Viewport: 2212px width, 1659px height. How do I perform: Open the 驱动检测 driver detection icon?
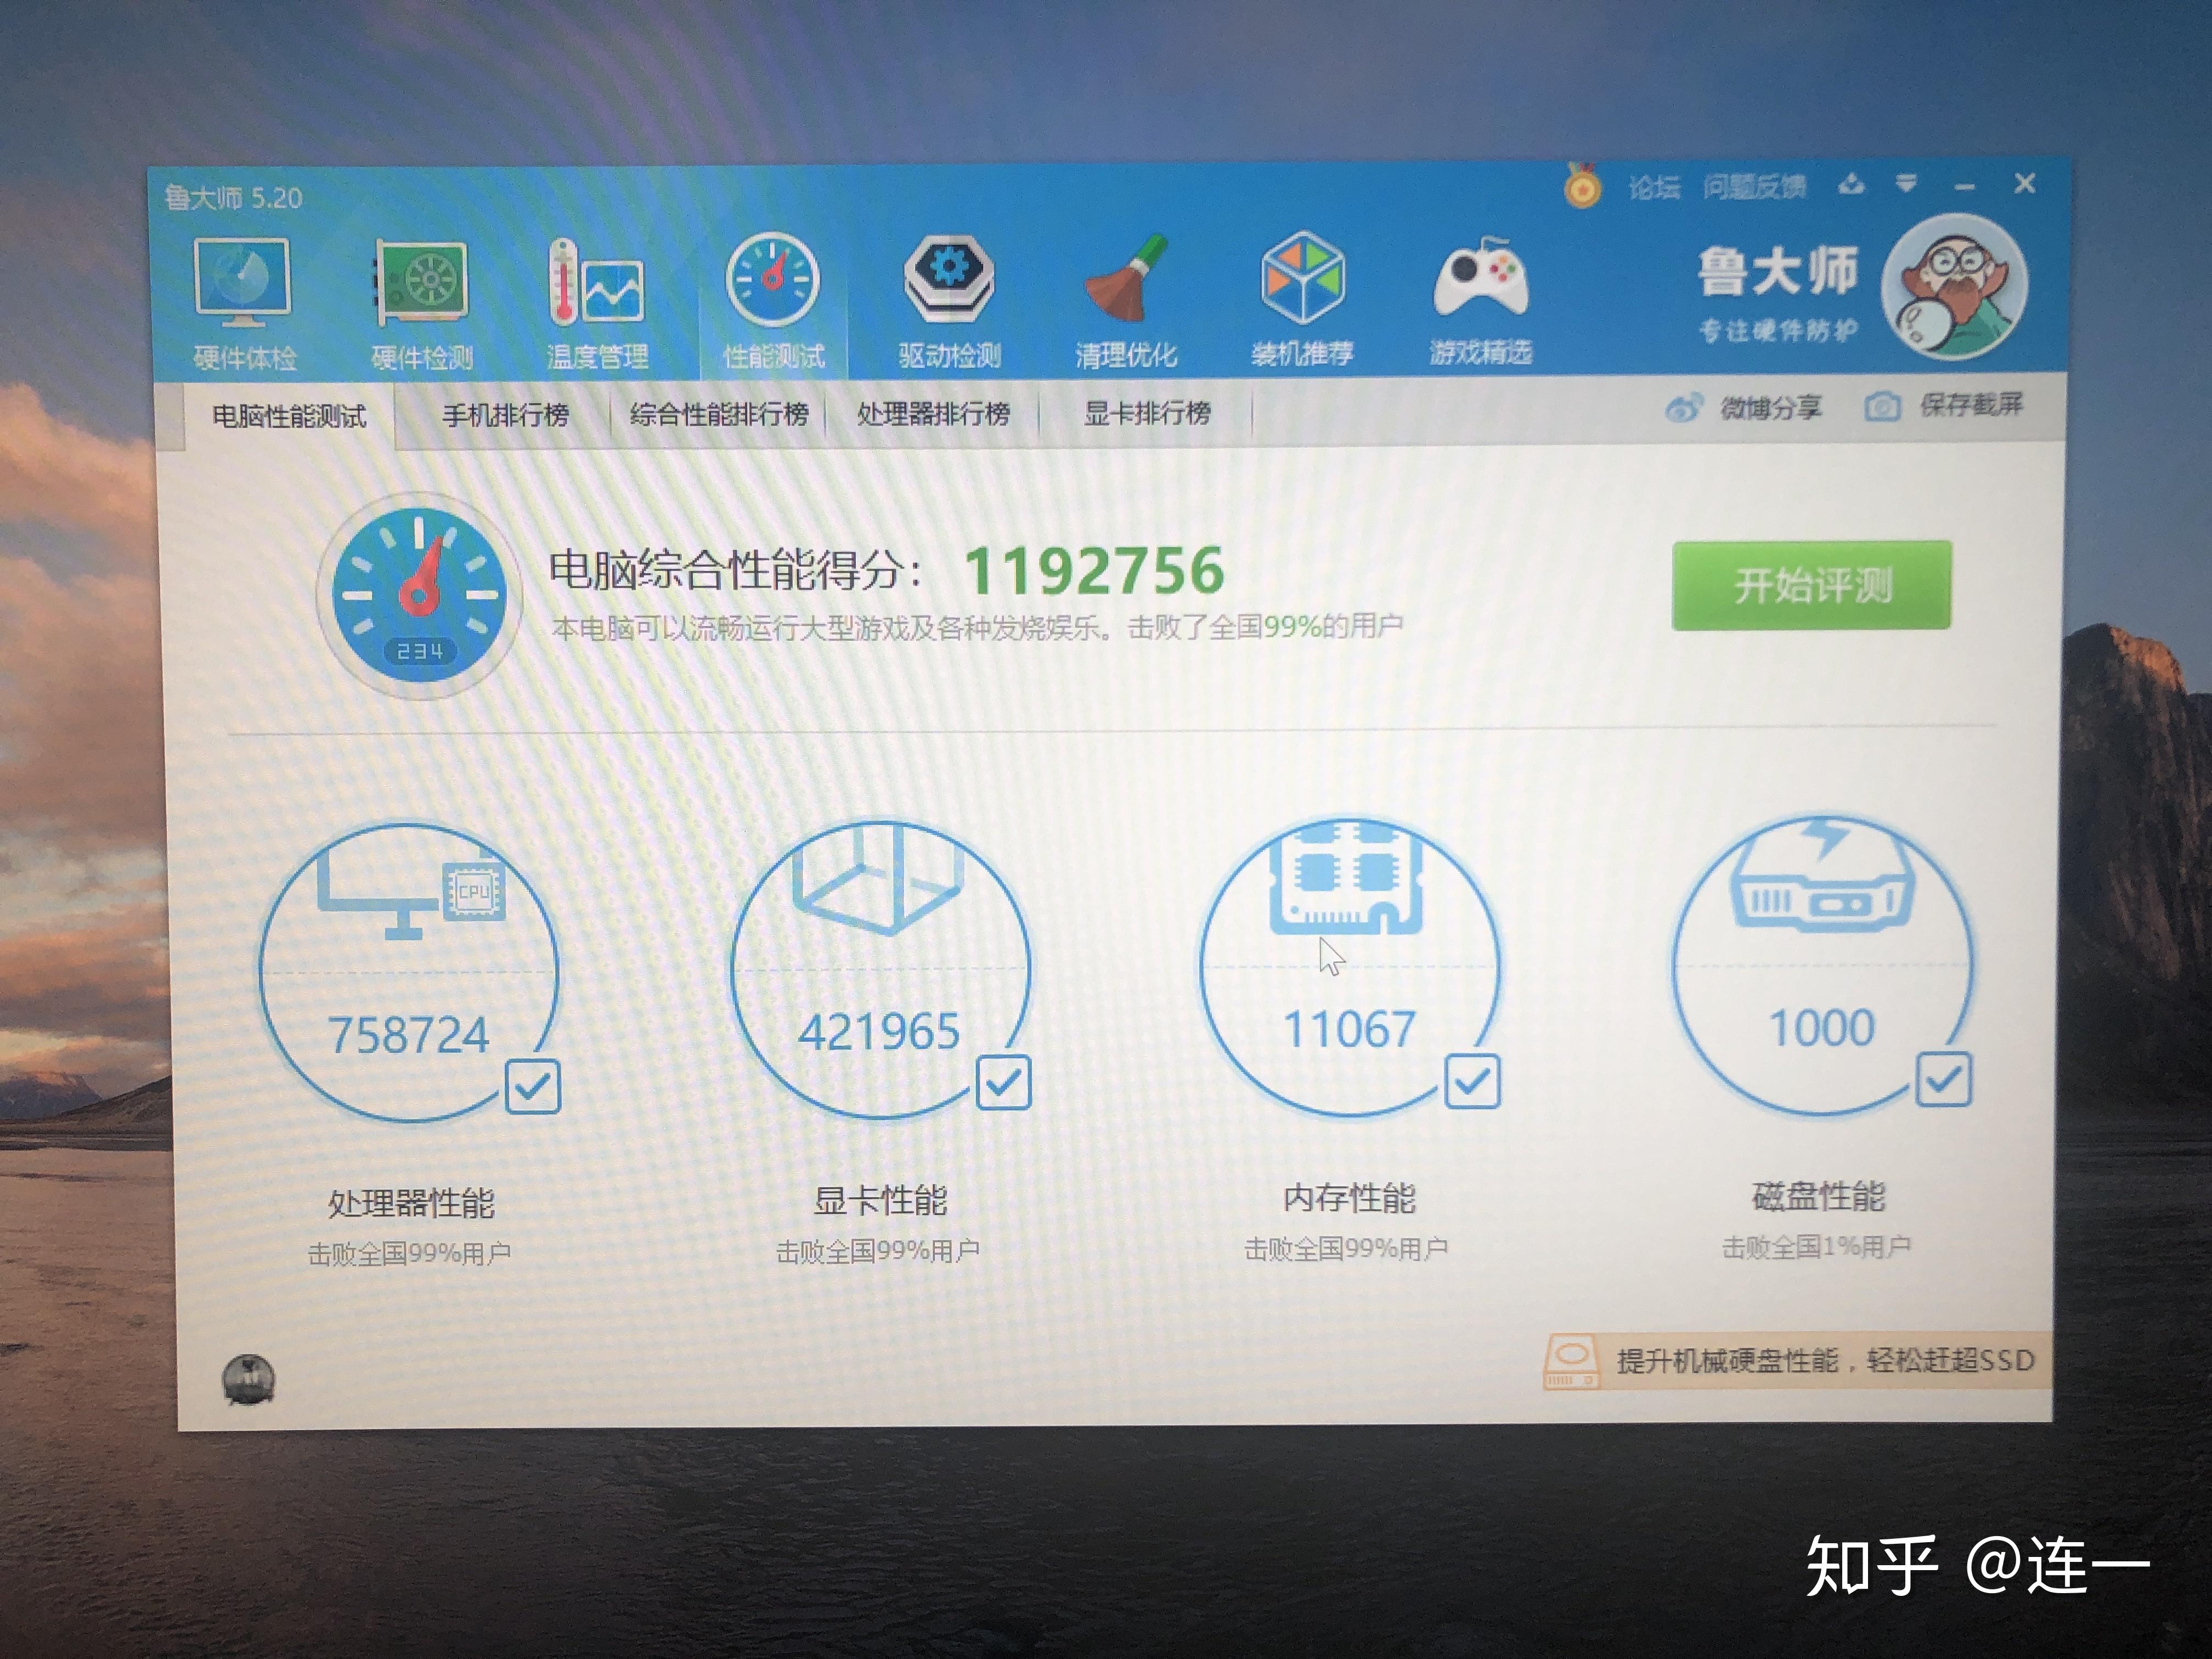949,278
